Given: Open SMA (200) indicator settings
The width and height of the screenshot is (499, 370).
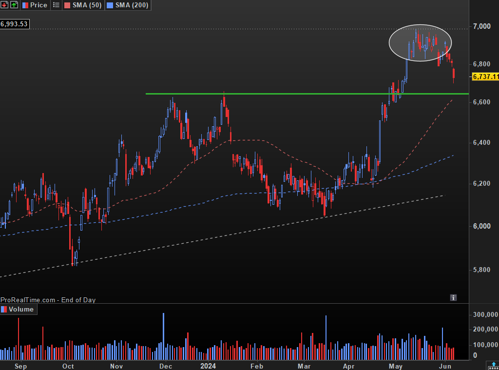Looking at the screenshot, I should [132, 5].
